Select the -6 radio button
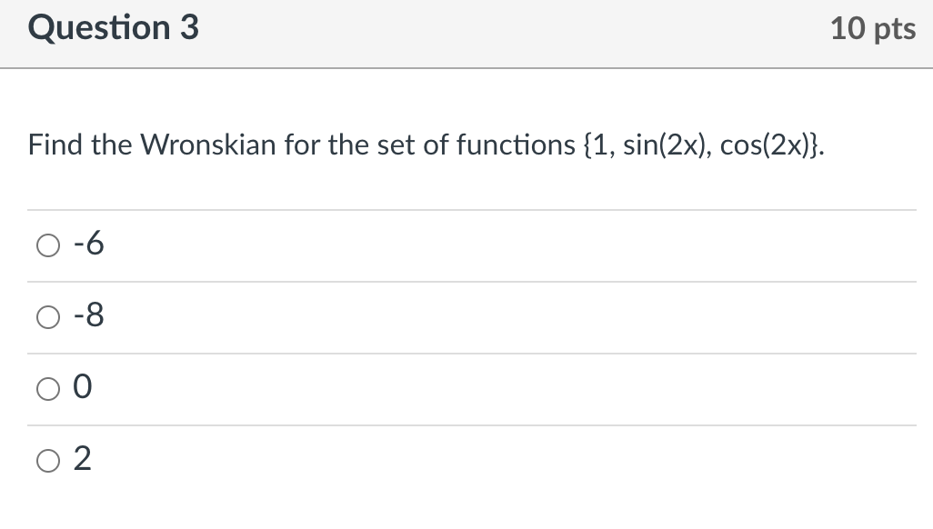 tap(48, 245)
